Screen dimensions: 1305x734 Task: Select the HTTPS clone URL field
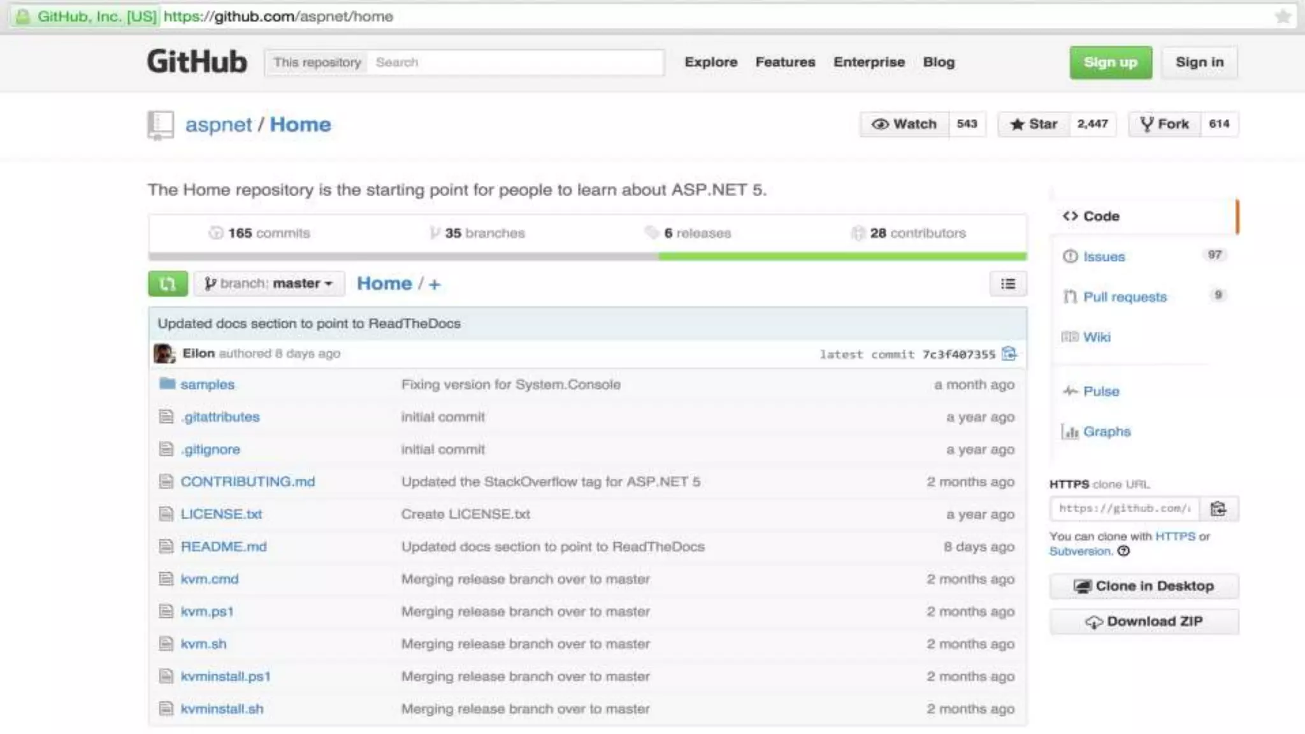point(1125,508)
